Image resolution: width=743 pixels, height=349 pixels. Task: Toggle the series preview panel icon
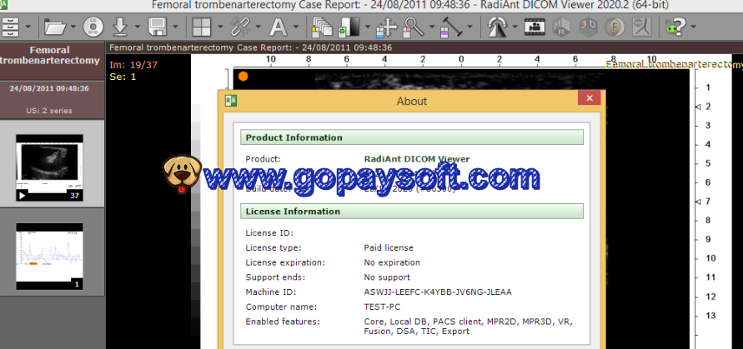point(9,27)
